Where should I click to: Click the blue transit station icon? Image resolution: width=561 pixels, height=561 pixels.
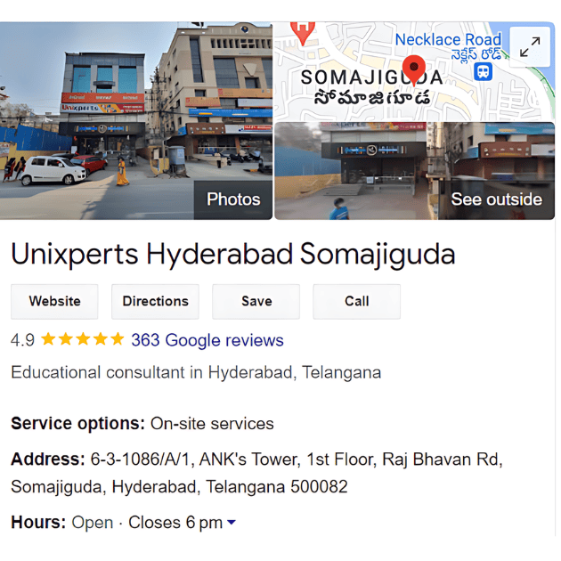[x=483, y=71]
